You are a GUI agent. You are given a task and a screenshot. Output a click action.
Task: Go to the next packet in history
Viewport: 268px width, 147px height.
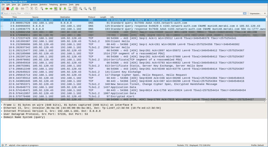(x=51, y=9)
